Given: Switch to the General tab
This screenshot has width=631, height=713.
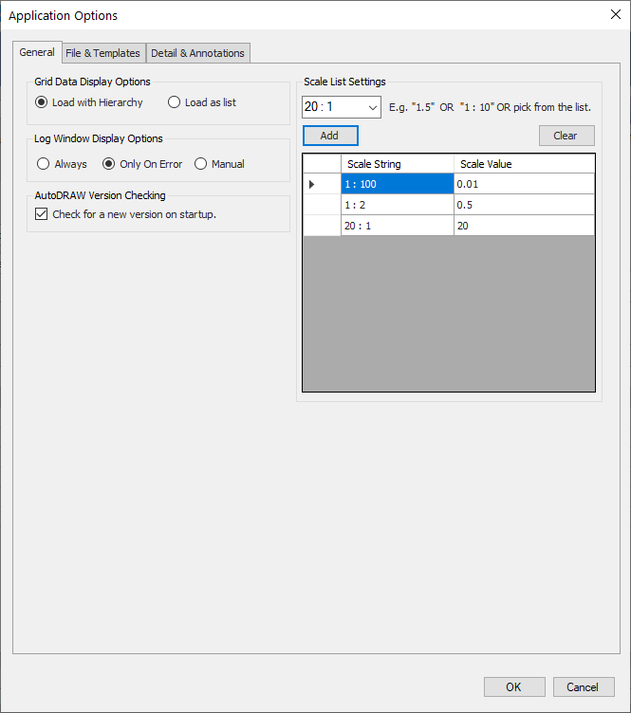Looking at the screenshot, I should tap(37, 52).
